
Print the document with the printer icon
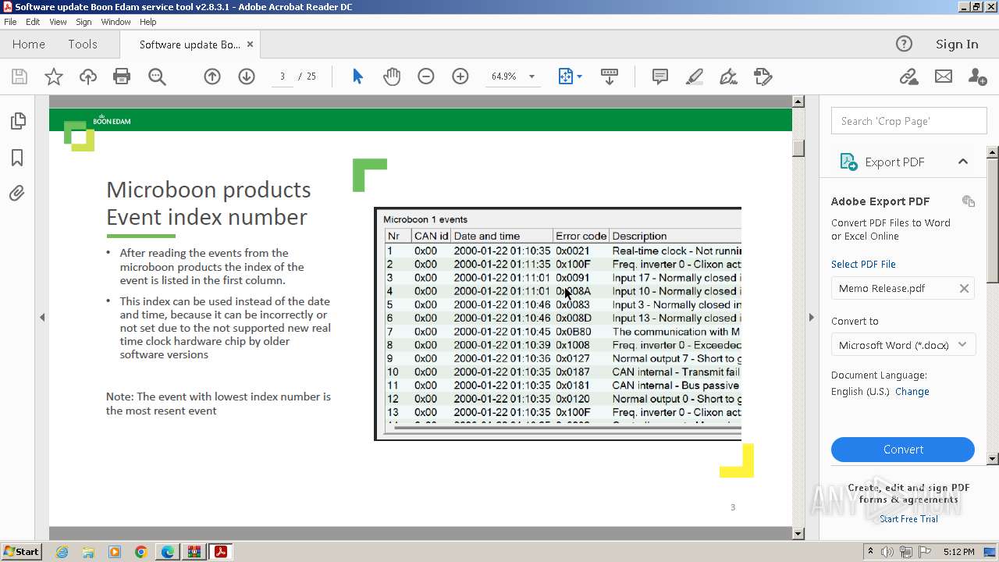point(122,76)
